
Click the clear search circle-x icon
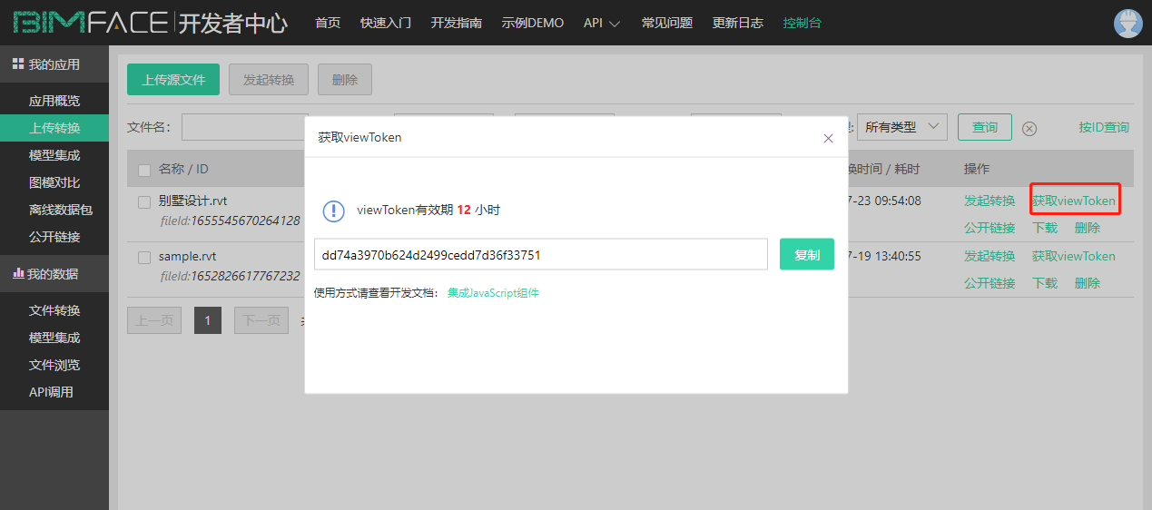coord(1029,128)
